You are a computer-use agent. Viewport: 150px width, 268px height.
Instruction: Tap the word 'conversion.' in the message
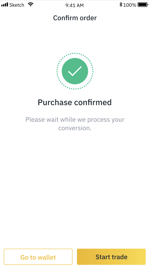[x=75, y=128]
